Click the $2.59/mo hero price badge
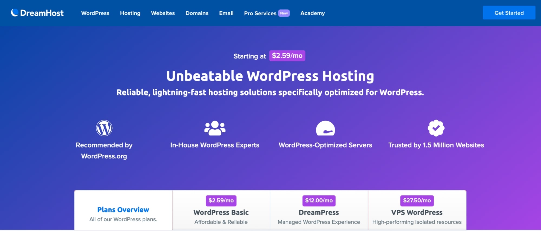 pyautogui.click(x=287, y=56)
